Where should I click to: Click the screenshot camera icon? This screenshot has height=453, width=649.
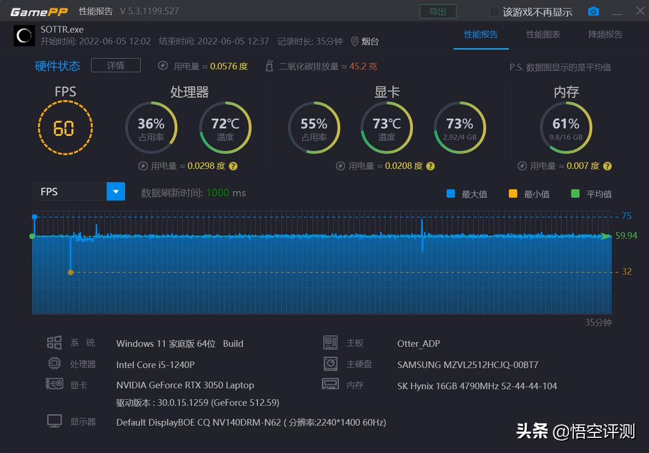pyautogui.click(x=593, y=11)
